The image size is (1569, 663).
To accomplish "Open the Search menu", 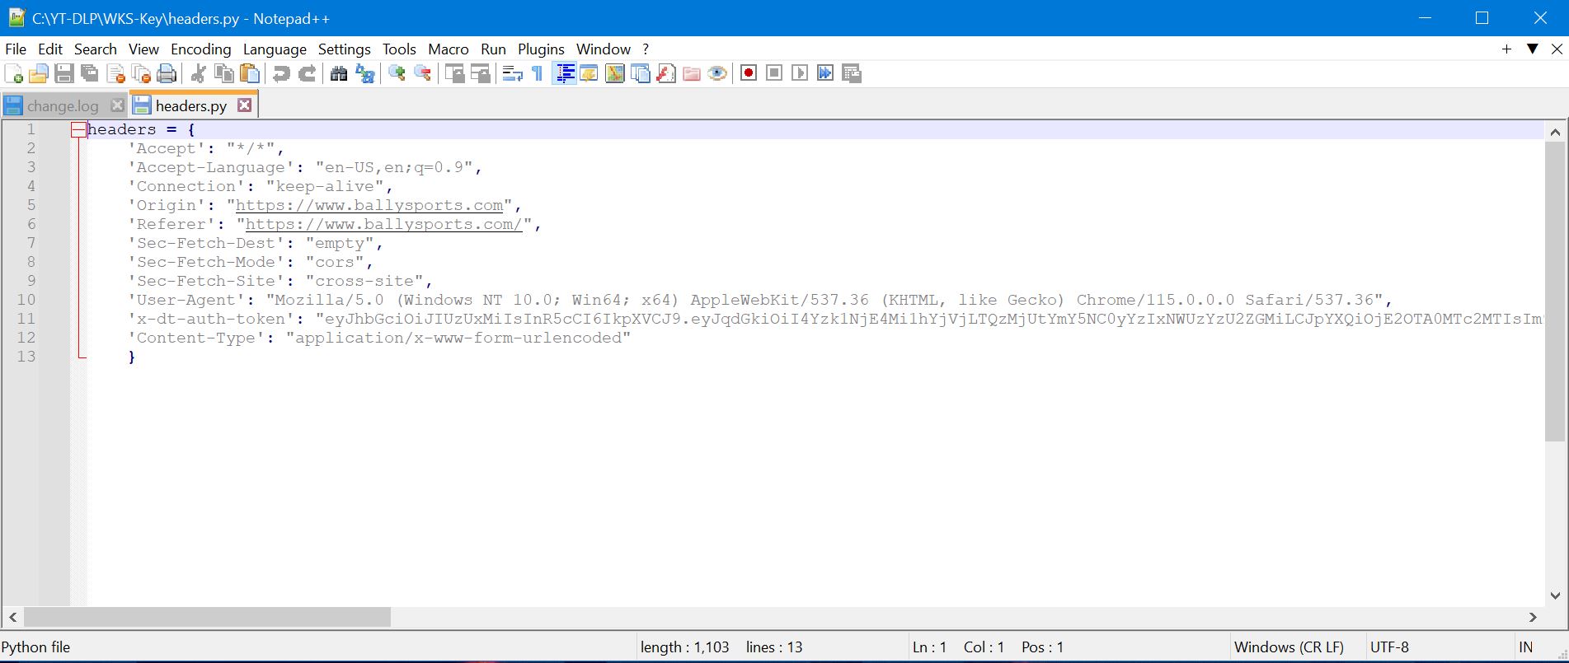I will (96, 49).
